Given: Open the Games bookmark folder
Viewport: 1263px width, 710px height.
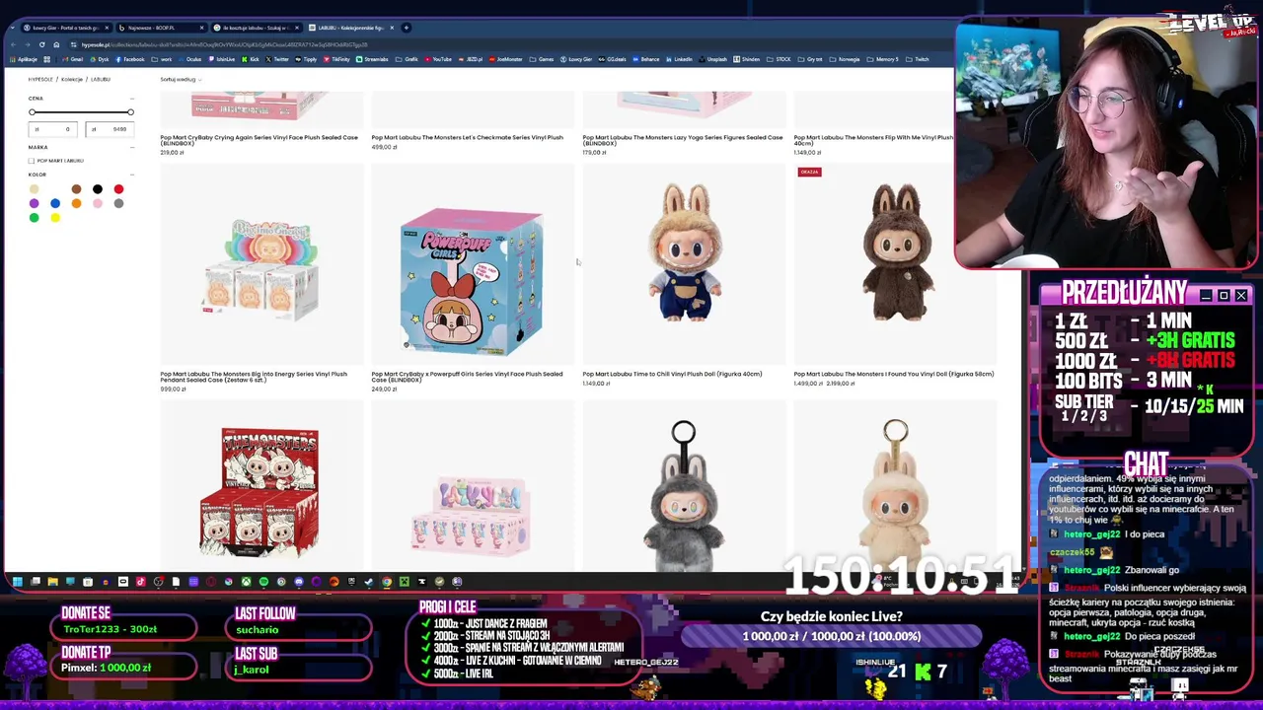Looking at the screenshot, I should (541, 59).
